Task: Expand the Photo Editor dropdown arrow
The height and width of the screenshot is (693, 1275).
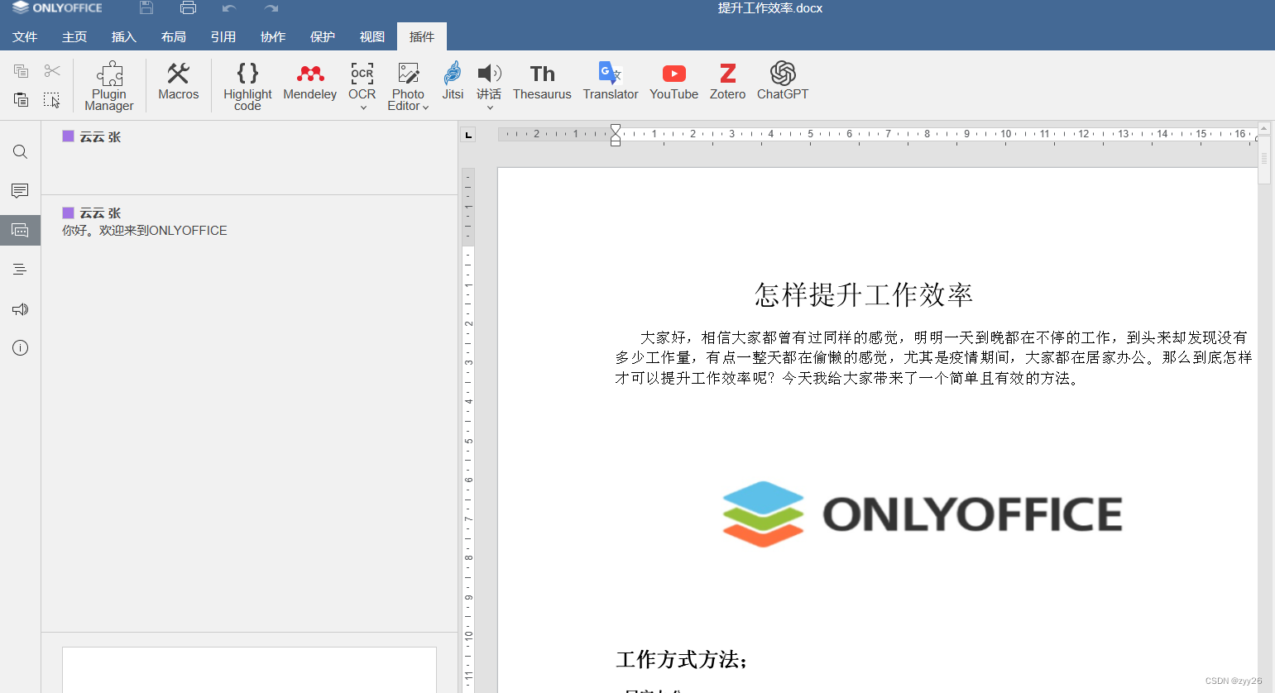Action: coord(426,107)
